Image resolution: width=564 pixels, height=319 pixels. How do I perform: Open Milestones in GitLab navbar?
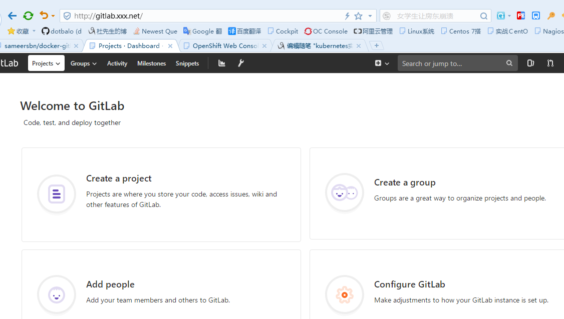151,63
